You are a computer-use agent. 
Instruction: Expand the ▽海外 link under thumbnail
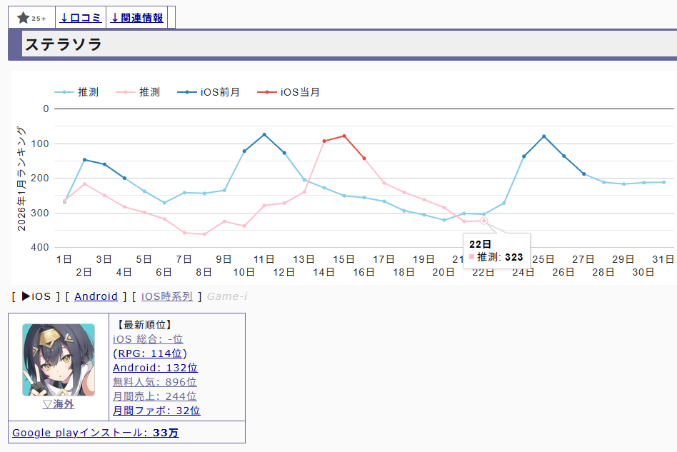click(x=58, y=404)
